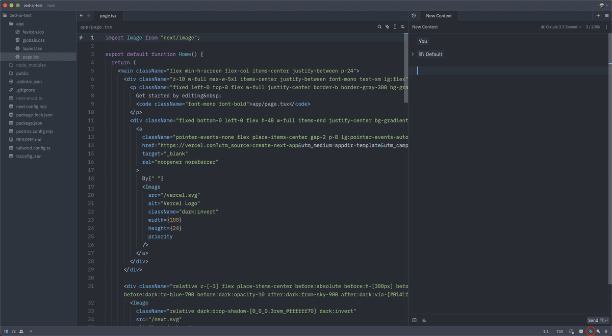This screenshot has width=612, height=336.
Task: Click the slash-command list icon beside it
Action: [424, 320]
